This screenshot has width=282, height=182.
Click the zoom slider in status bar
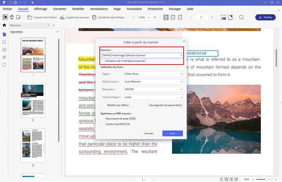[x=265, y=179]
